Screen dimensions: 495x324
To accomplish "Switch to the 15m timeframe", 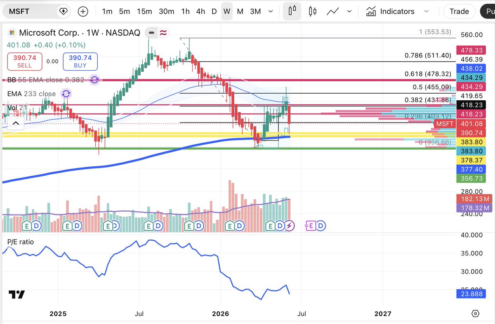I will click(x=144, y=11).
